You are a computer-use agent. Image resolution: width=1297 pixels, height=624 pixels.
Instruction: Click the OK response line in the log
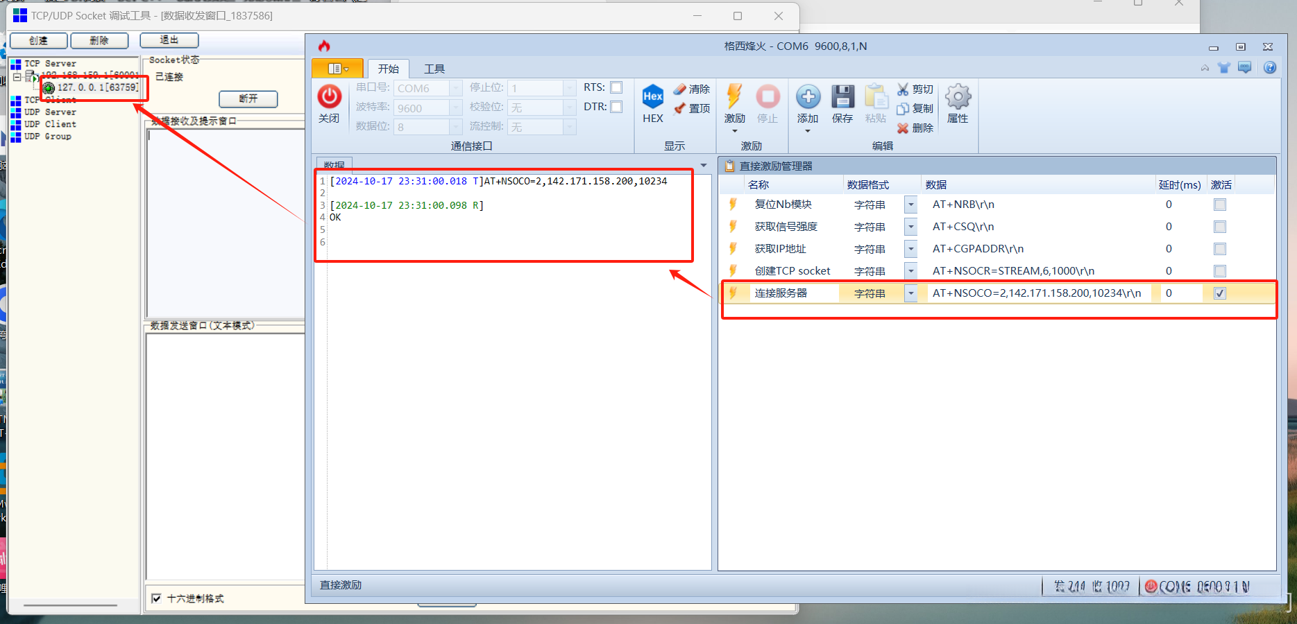[x=335, y=217]
